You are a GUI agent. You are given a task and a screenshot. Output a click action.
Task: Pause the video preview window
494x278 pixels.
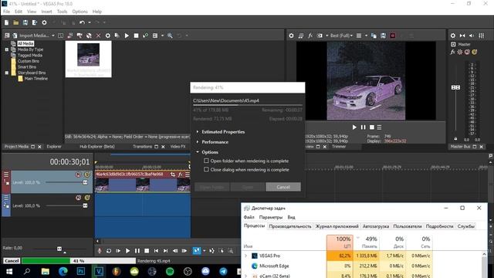click(363, 127)
